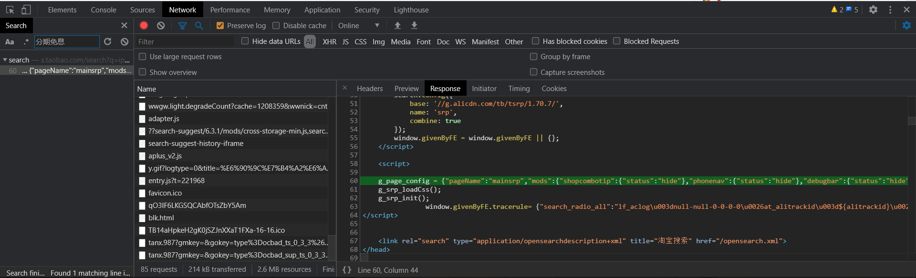This screenshot has height=278, width=916.
Task: Collapse the search result tree for s.taobao.com
Action: pos(5,60)
